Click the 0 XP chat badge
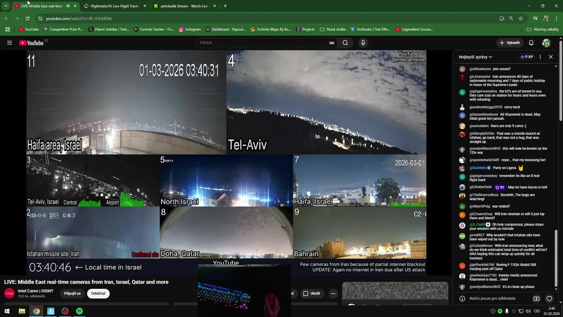563x317 pixels. click(526, 57)
